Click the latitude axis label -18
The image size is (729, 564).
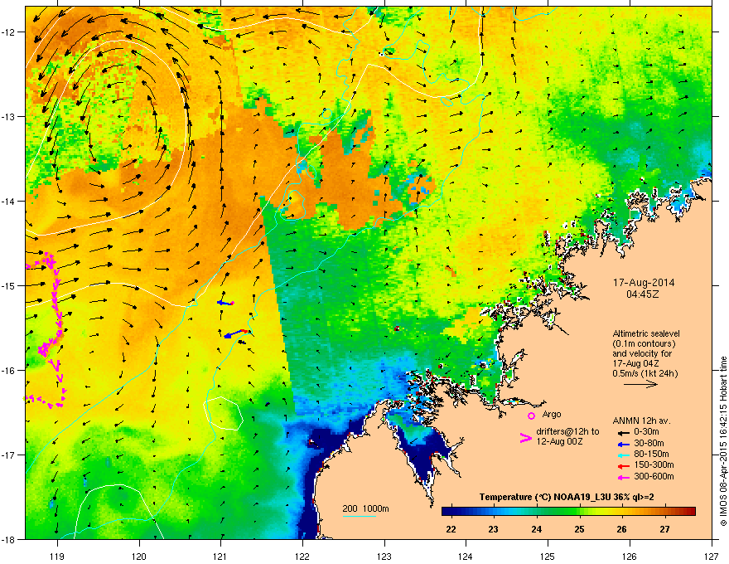pyautogui.click(x=8, y=540)
